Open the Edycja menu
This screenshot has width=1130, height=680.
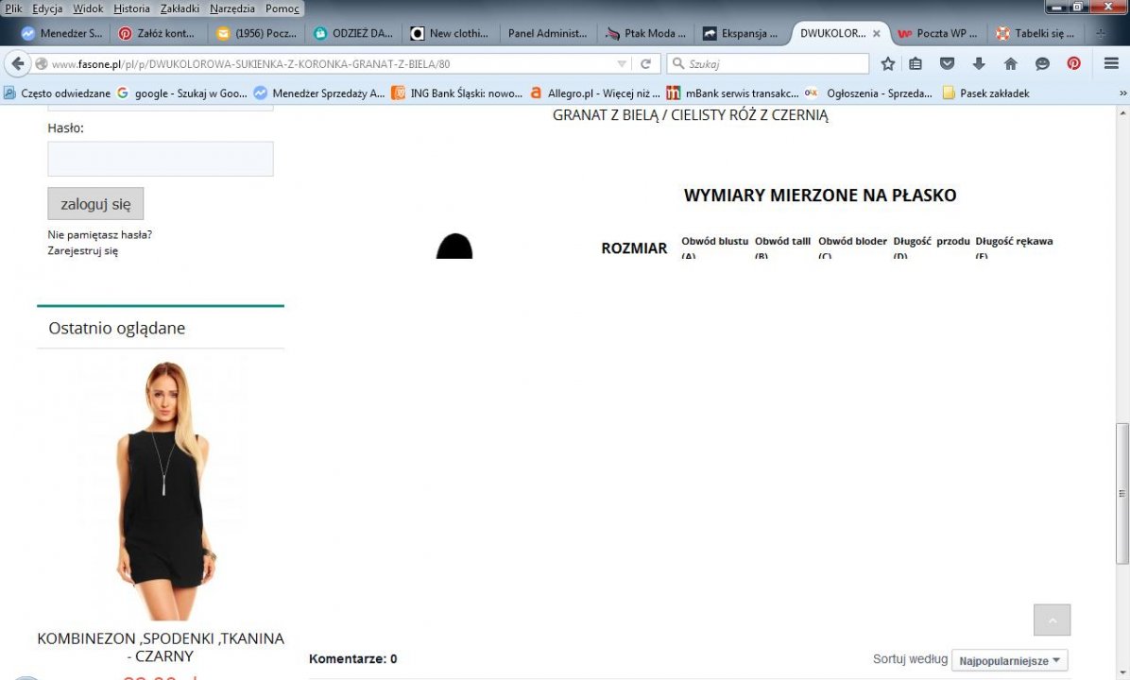(47, 8)
